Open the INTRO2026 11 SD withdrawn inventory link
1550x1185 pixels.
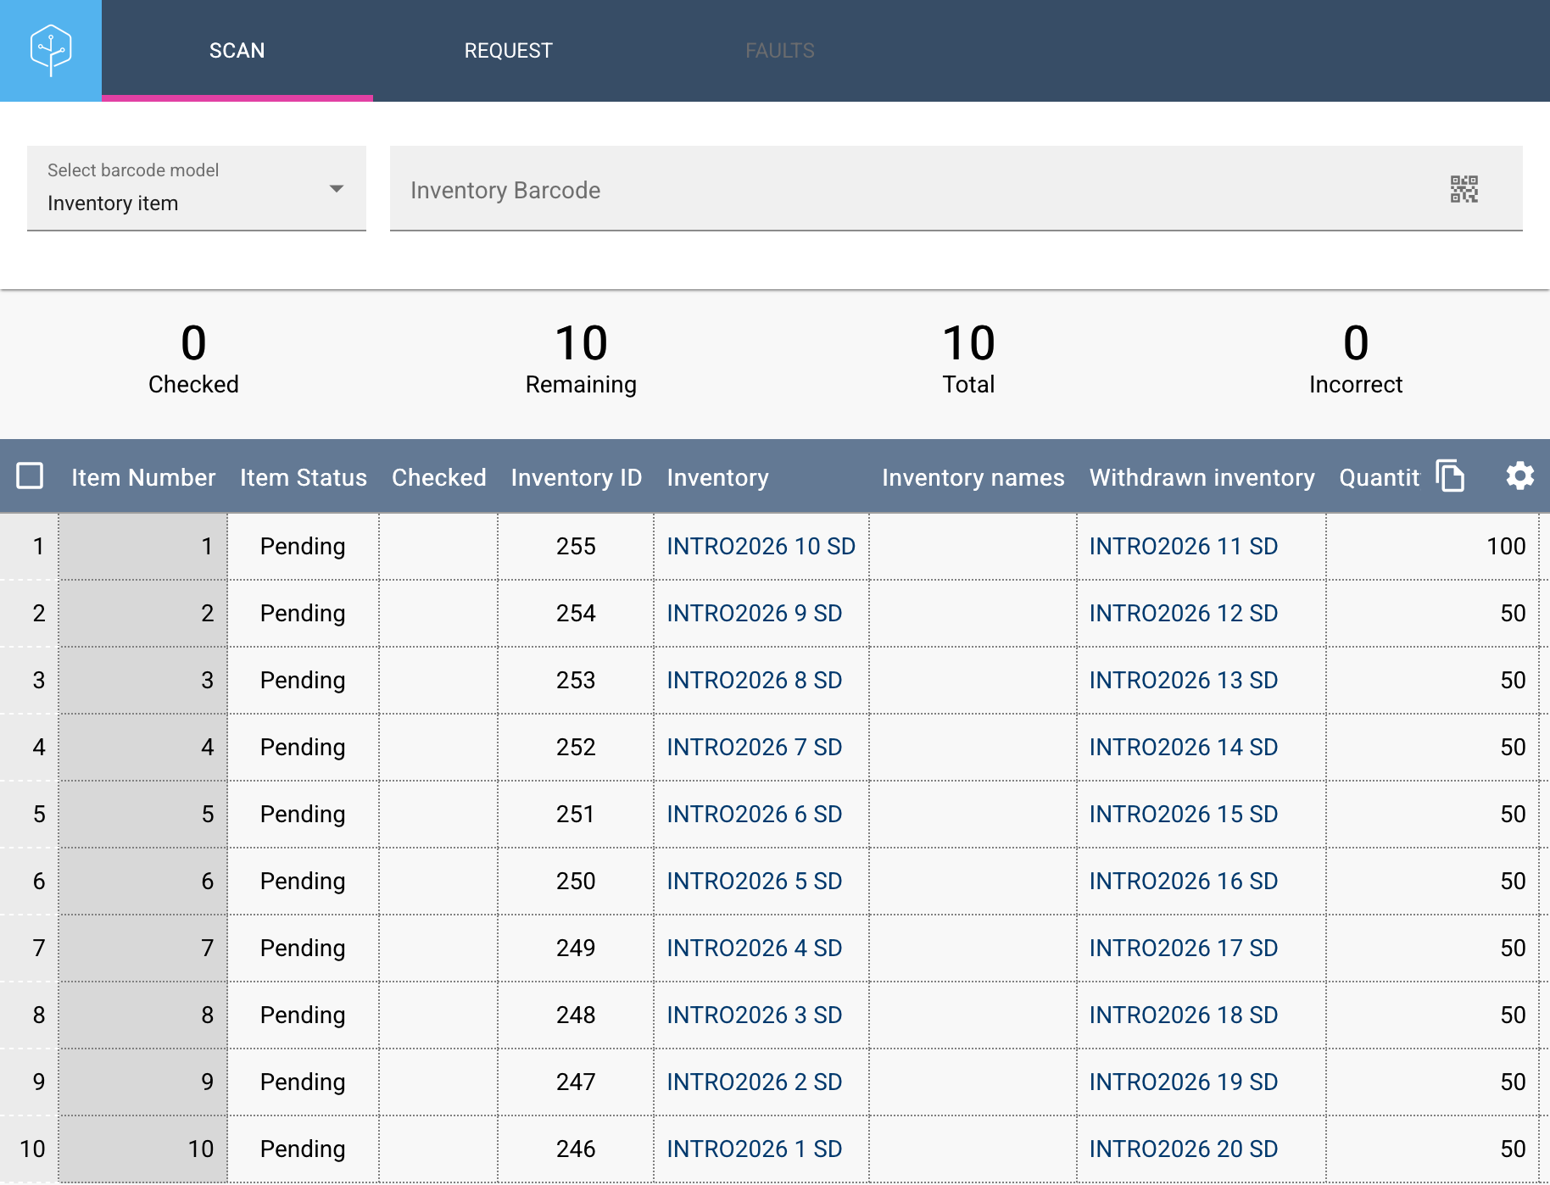click(1183, 547)
